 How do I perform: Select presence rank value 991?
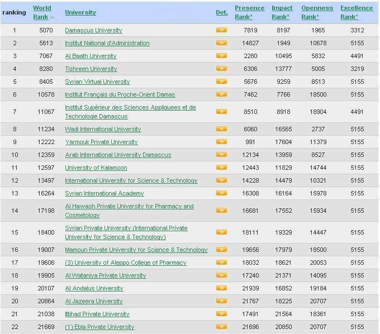pos(250,142)
